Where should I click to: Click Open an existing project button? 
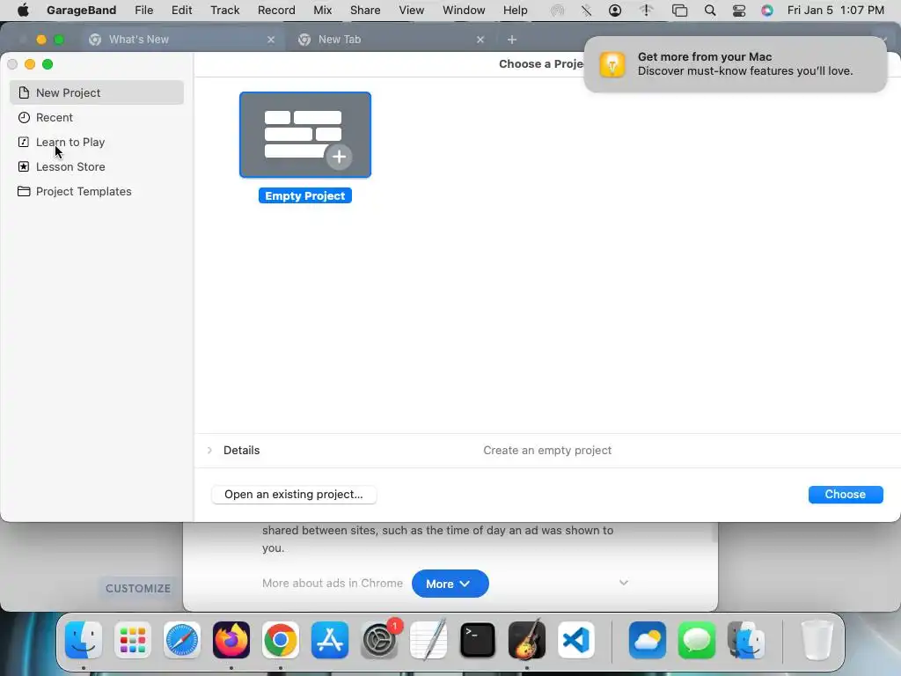(294, 495)
